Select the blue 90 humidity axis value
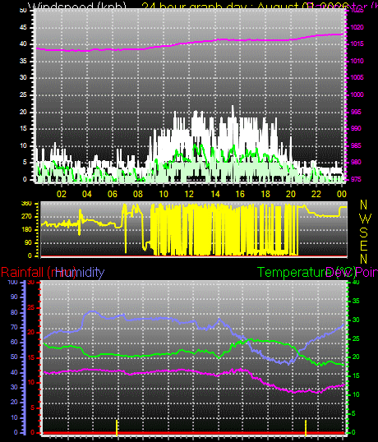 click(14, 297)
